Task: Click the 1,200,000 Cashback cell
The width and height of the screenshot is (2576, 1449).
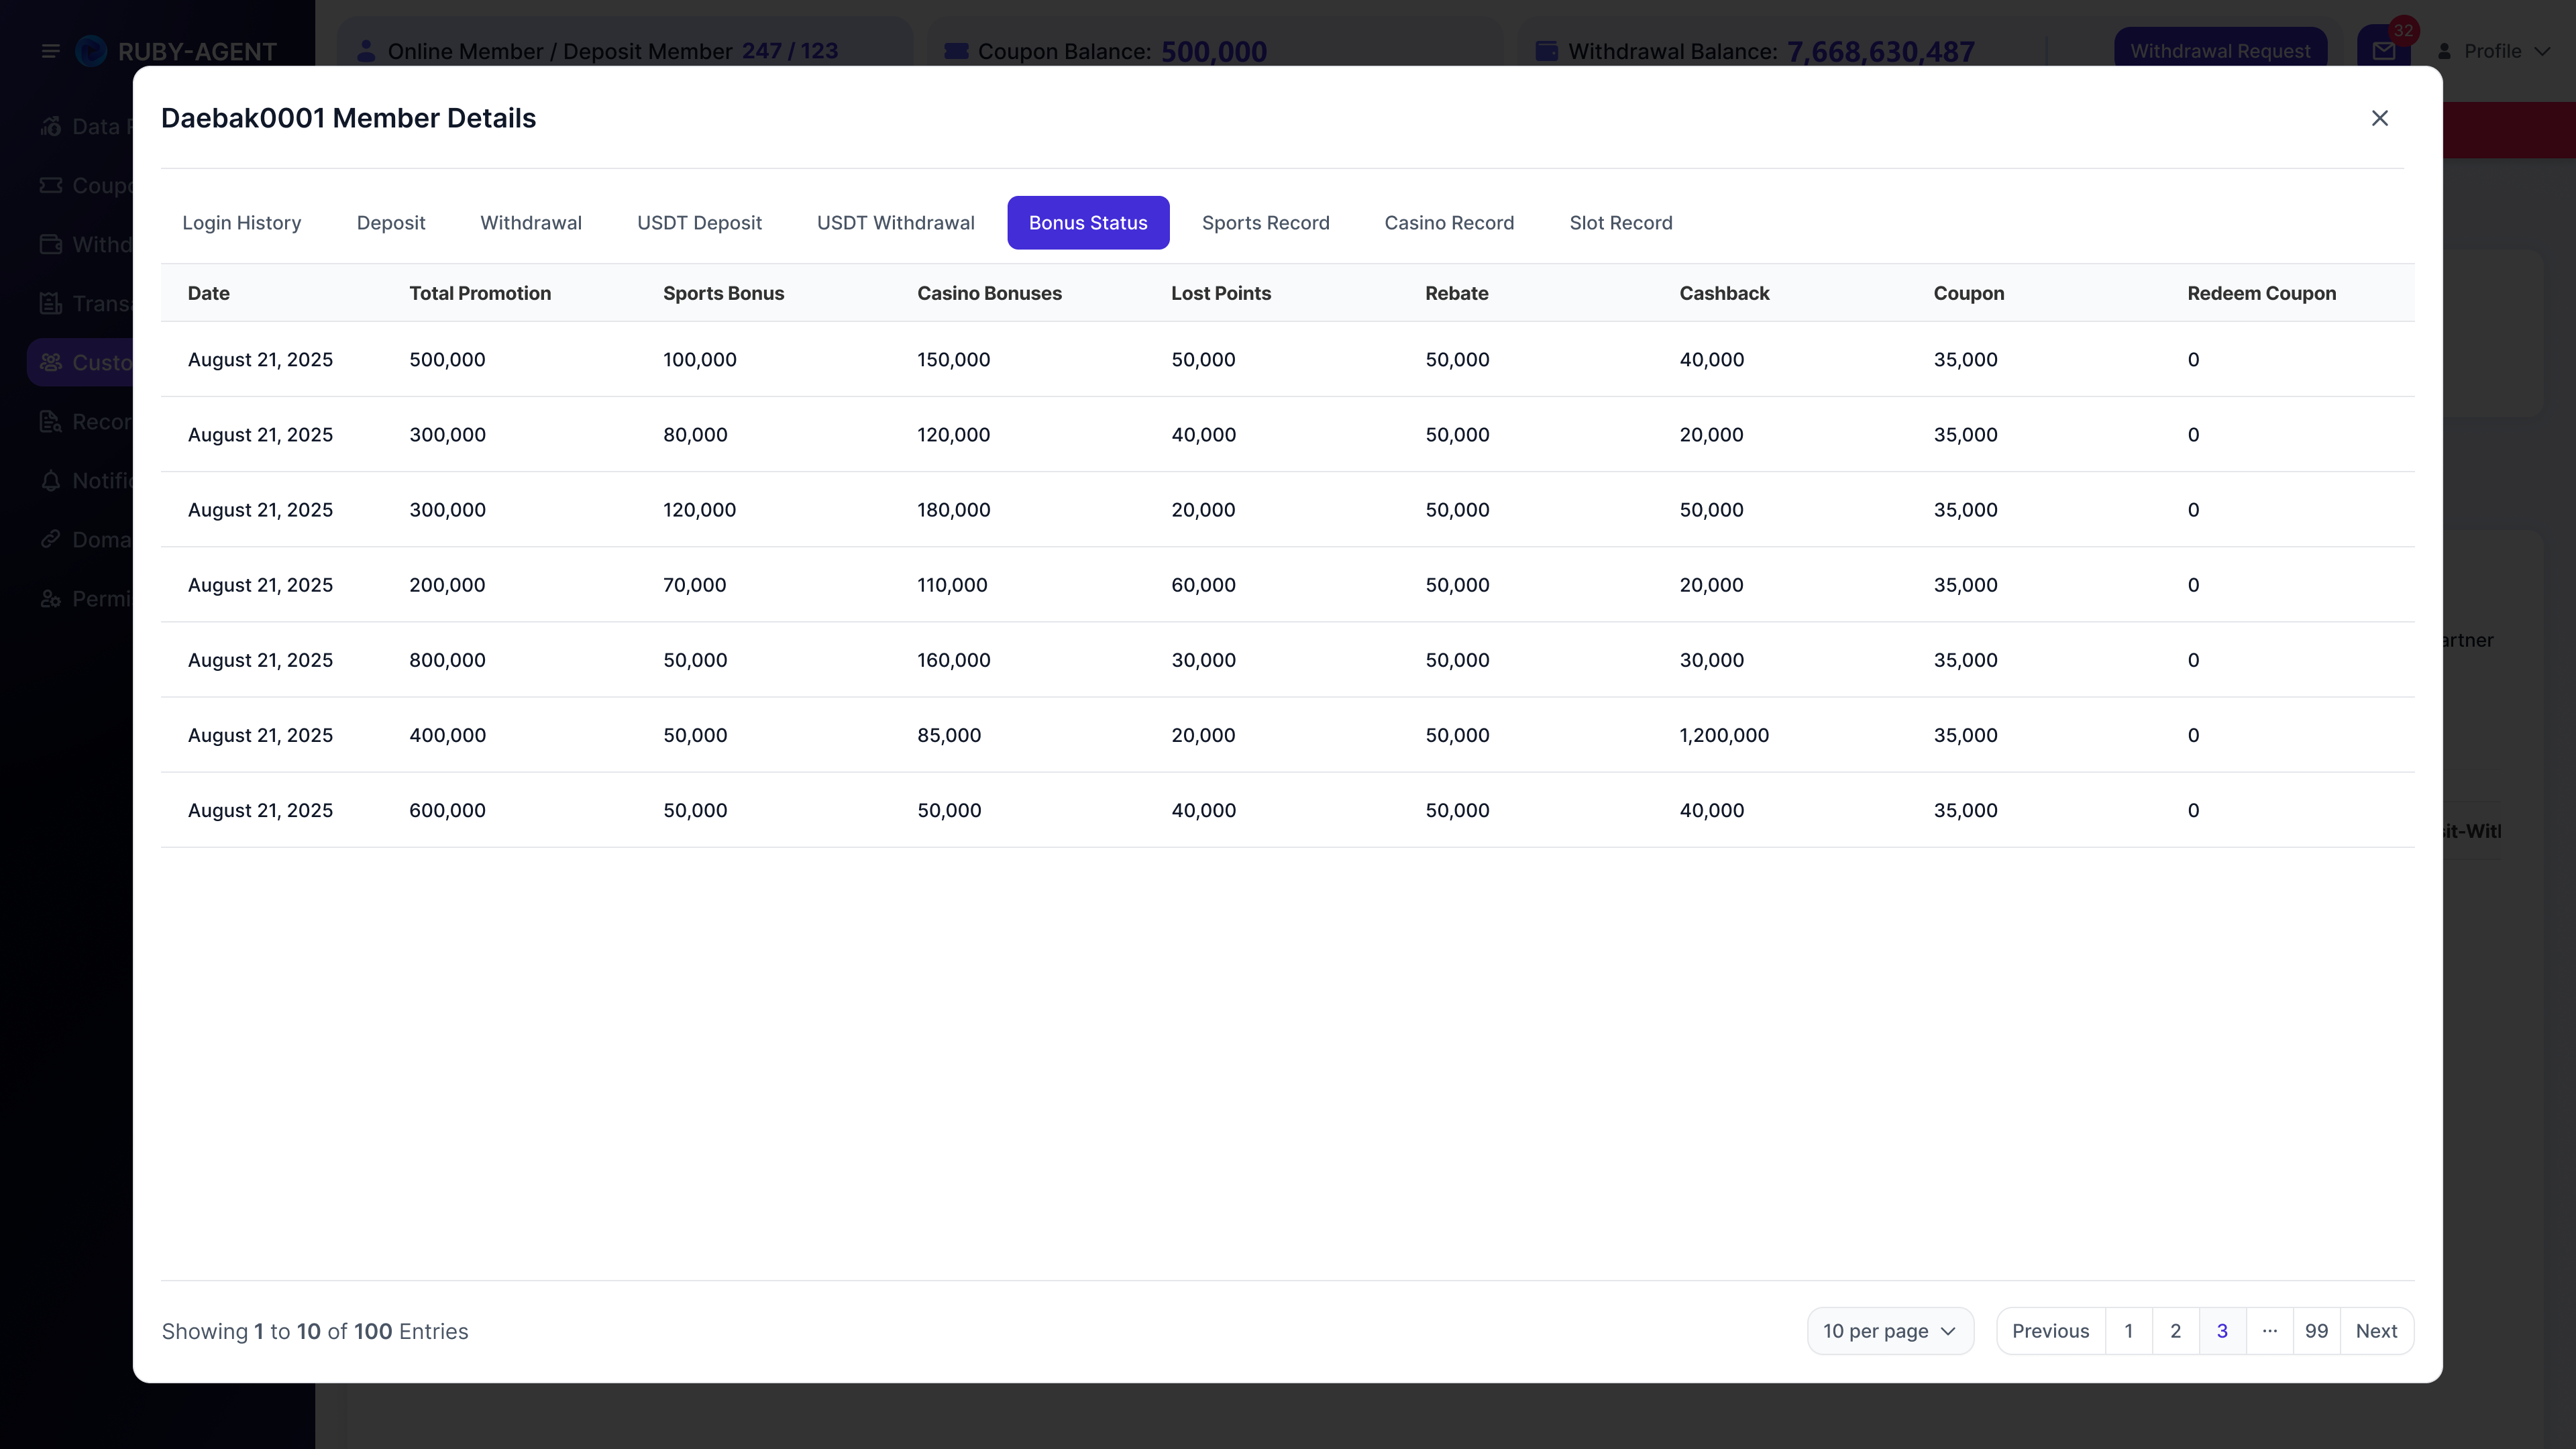Action: [x=1724, y=735]
